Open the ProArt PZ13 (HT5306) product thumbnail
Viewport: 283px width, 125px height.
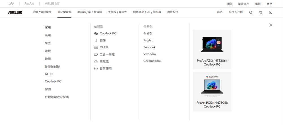(212, 45)
